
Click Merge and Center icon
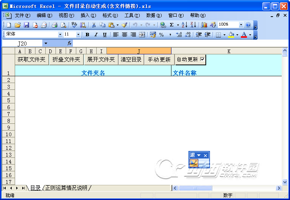[x=142, y=35]
